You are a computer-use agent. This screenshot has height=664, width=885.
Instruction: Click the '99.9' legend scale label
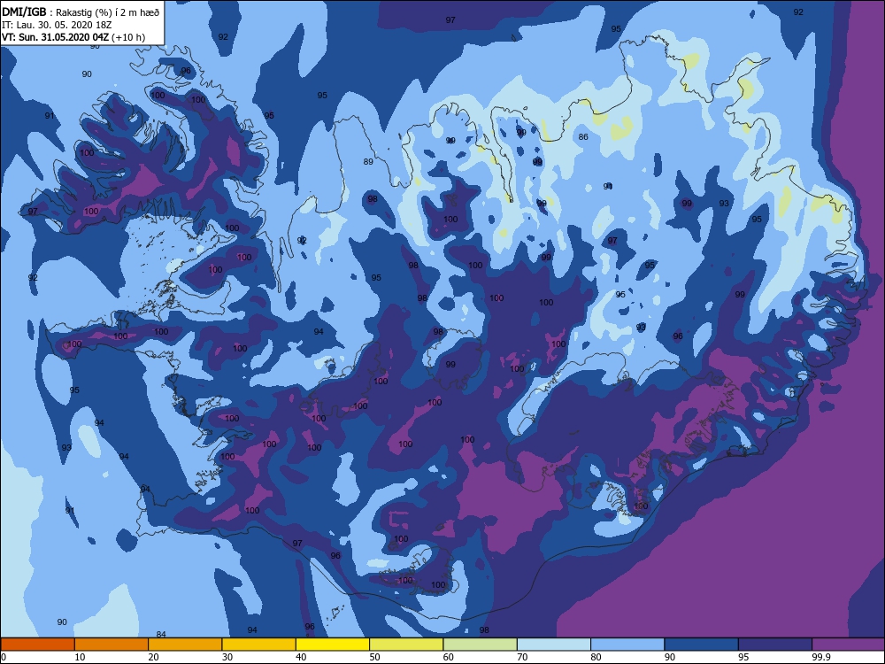pyautogui.click(x=820, y=657)
